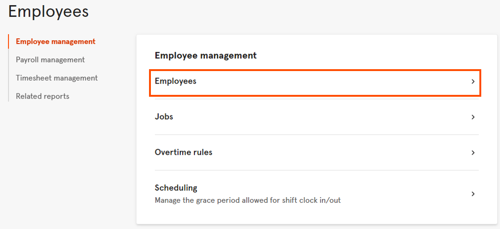Select the Employee management sidebar tab

click(x=55, y=42)
